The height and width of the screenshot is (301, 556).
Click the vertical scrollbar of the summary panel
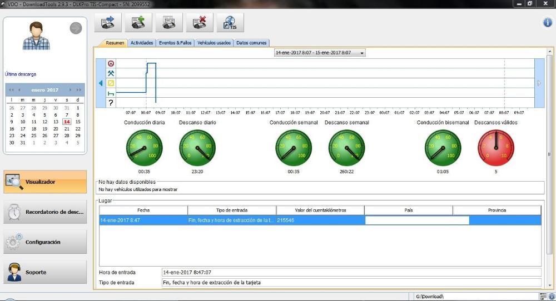550,155
